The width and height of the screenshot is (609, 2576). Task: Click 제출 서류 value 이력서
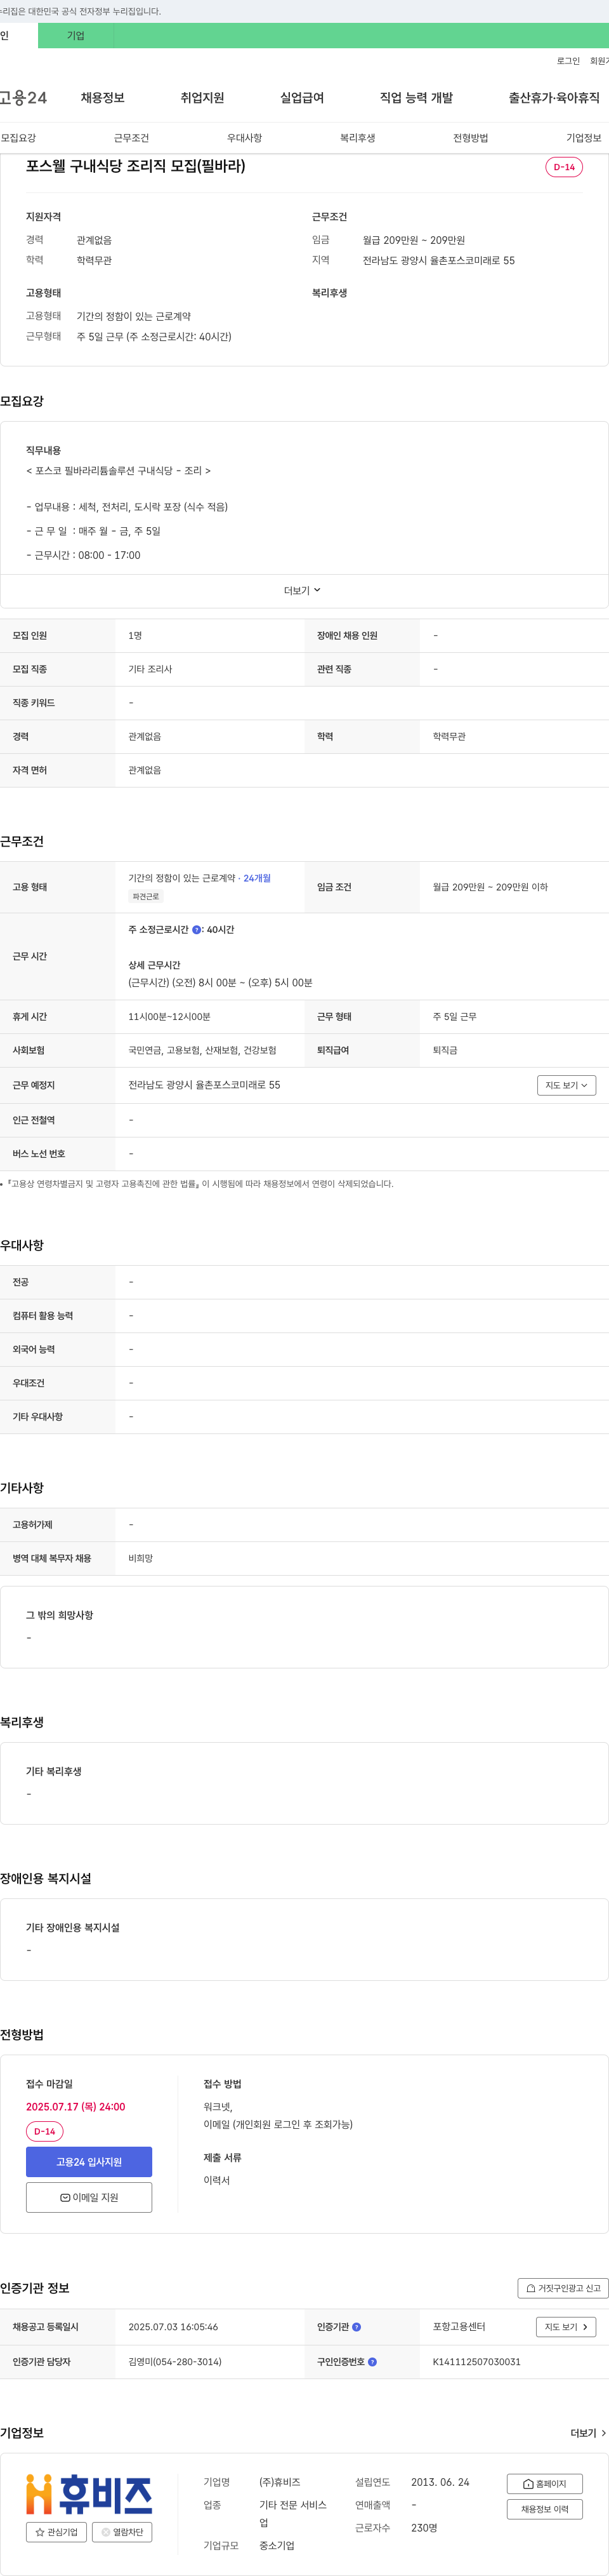click(217, 2181)
